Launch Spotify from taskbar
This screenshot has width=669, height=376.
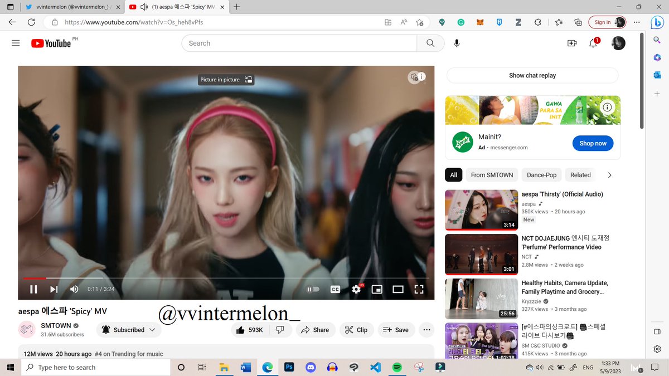click(x=397, y=367)
